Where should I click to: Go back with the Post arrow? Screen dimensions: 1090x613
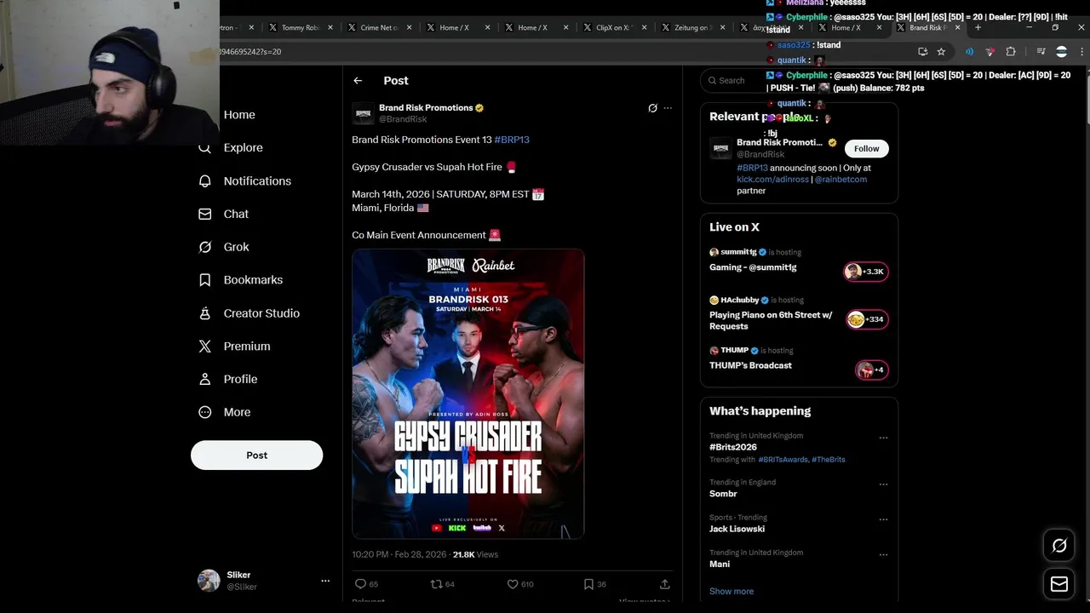click(x=358, y=81)
